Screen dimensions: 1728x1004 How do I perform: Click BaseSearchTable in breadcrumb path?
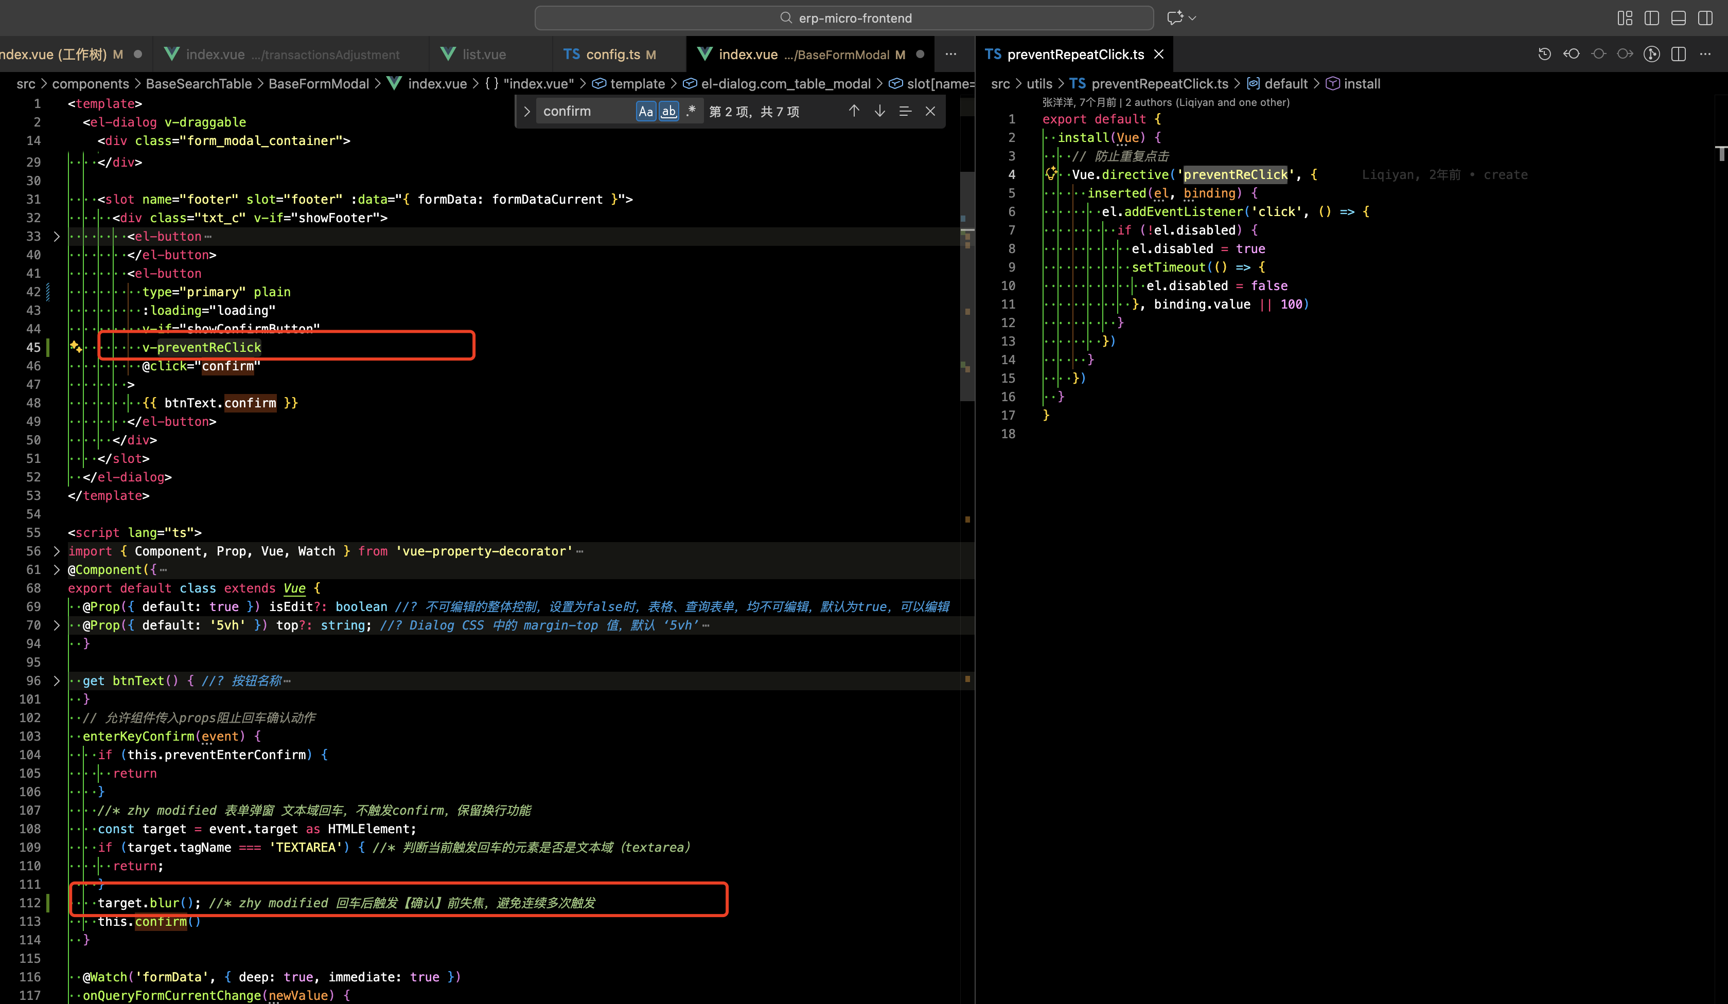(x=199, y=84)
